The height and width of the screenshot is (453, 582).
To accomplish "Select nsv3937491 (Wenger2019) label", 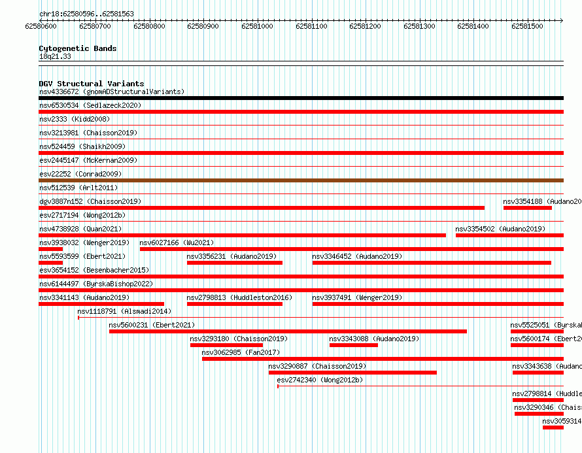I will (357, 297).
